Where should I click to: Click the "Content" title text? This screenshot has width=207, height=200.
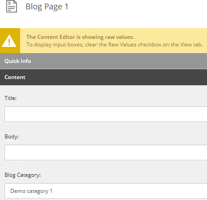point(15,77)
